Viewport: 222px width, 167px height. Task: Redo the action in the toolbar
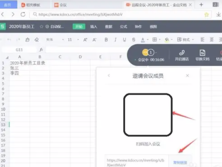pyautogui.click(x=18, y=40)
